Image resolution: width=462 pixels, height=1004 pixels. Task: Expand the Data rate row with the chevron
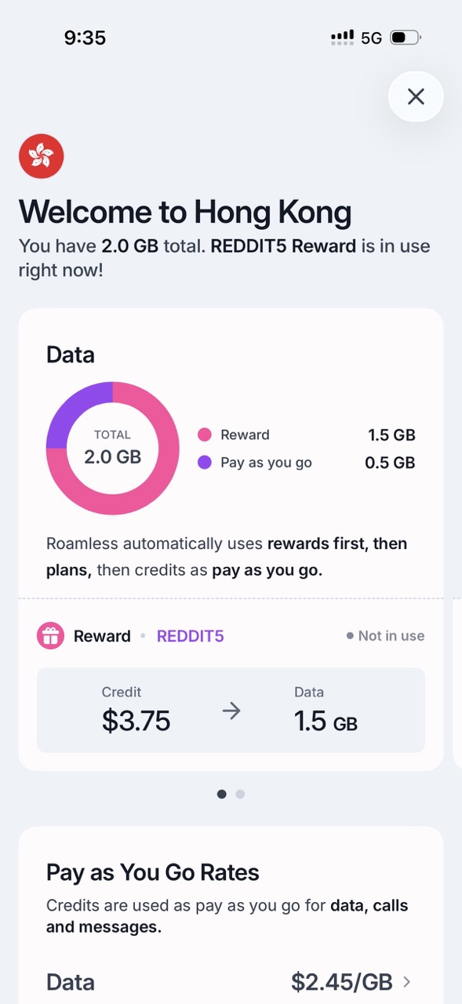(406, 981)
